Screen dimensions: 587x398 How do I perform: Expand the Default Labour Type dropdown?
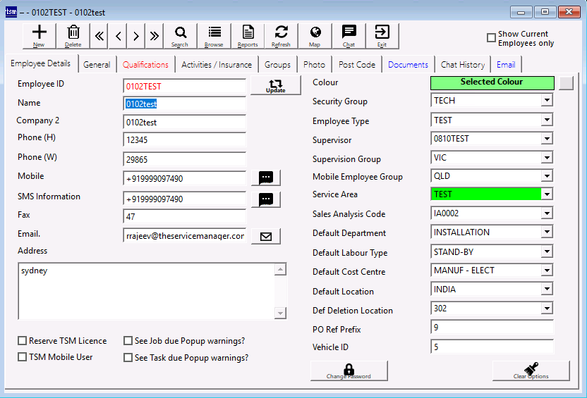click(546, 252)
